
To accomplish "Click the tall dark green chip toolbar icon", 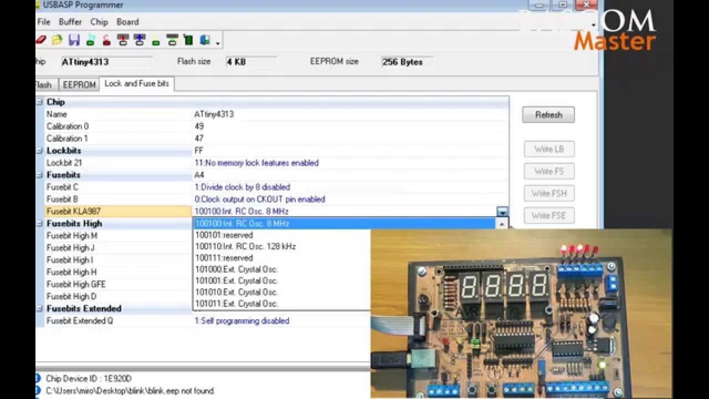I will pos(188,40).
